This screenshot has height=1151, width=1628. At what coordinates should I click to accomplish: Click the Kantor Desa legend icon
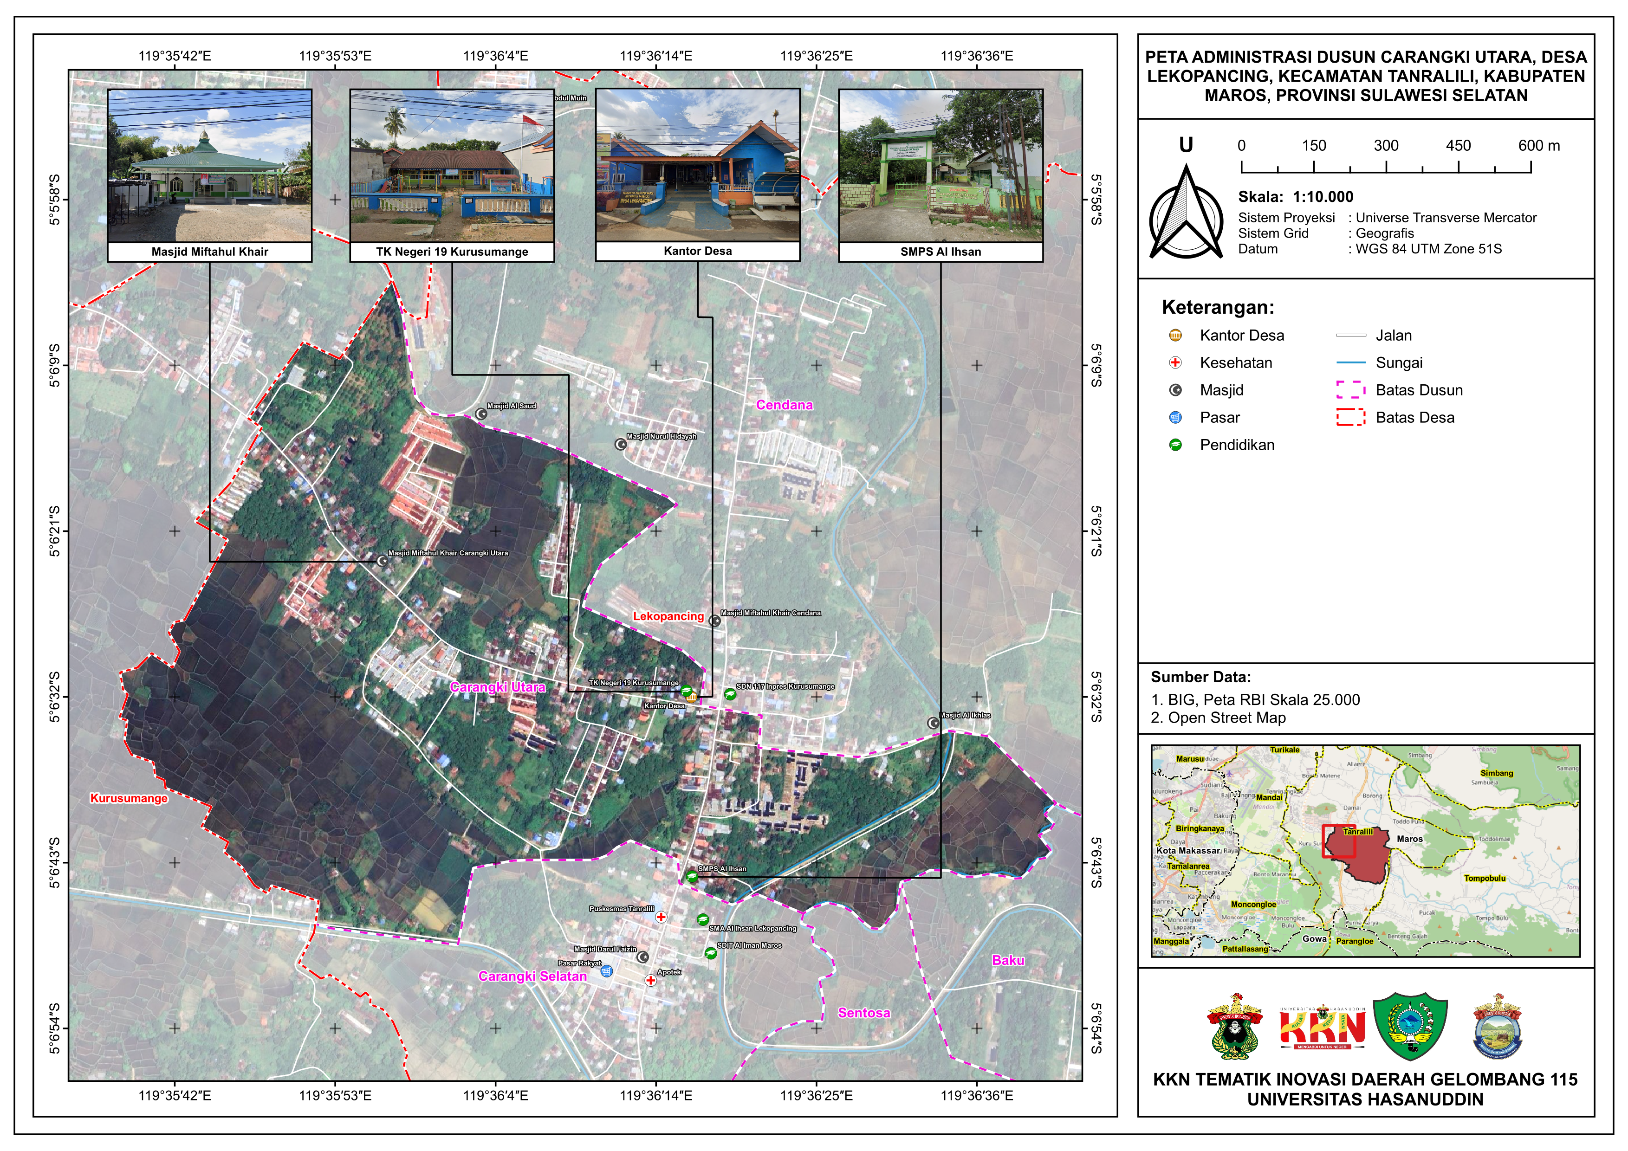(x=1175, y=335)
